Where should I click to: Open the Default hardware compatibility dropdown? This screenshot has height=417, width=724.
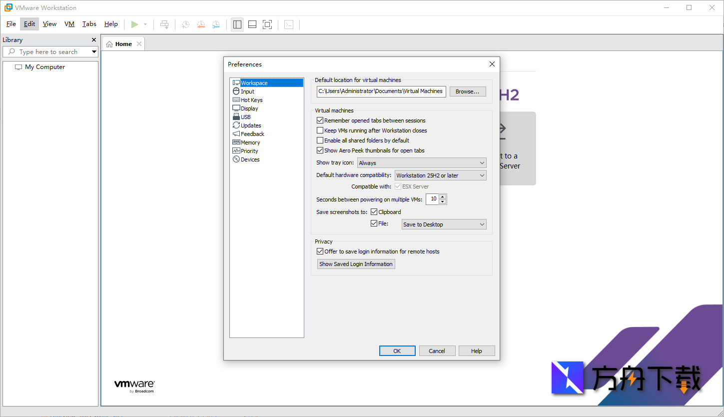[x=440, y=175]
